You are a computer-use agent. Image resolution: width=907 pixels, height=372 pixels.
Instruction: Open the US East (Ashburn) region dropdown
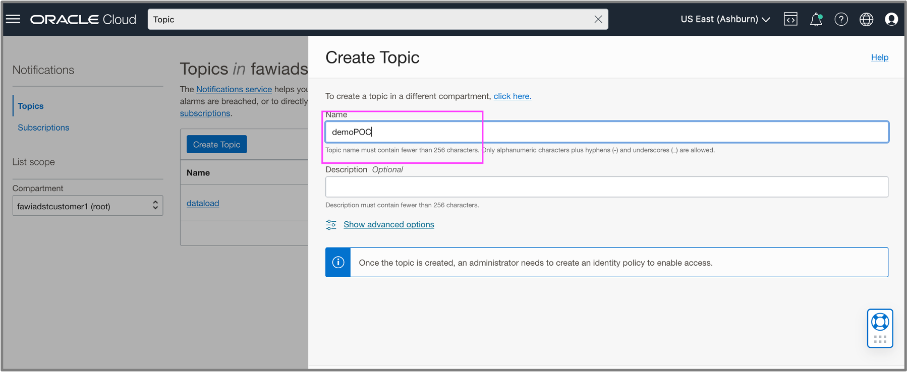pyautogui.click(x=725, y=19)
